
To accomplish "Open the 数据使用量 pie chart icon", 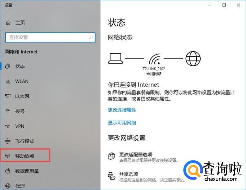I will pyautogui.click(x=8, y=171).
